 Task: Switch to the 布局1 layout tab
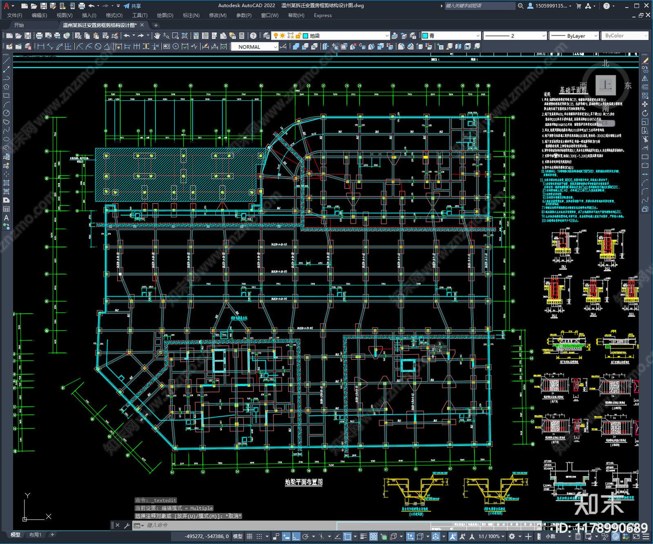point(35,535)
